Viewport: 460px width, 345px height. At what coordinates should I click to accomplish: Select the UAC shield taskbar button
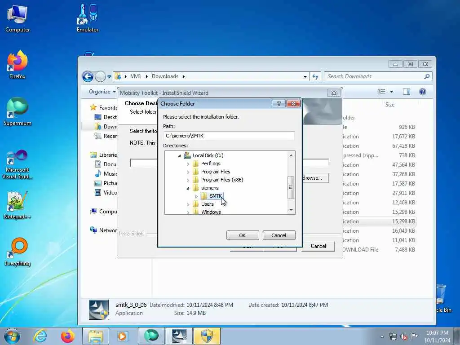207,336
